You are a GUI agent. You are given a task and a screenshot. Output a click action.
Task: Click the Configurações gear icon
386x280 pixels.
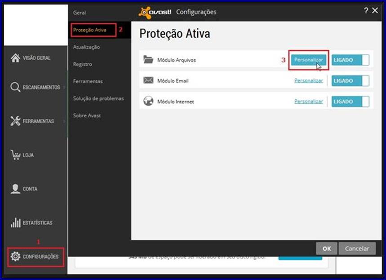coord(15,256)
